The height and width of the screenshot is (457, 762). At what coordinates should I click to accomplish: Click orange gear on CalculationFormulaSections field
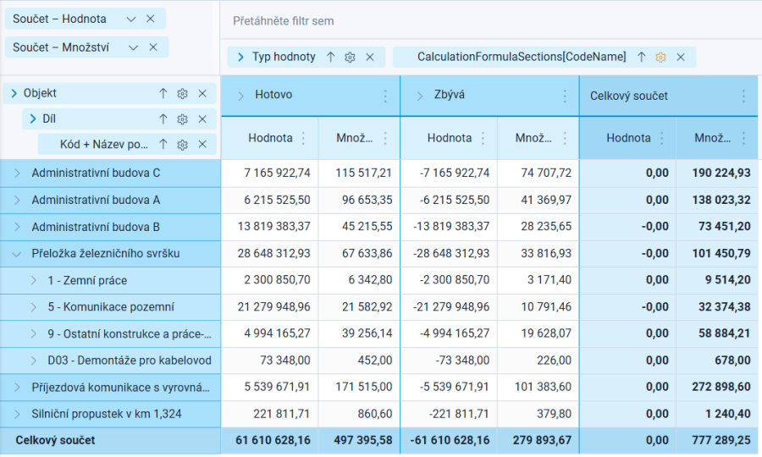pos(660,58)
